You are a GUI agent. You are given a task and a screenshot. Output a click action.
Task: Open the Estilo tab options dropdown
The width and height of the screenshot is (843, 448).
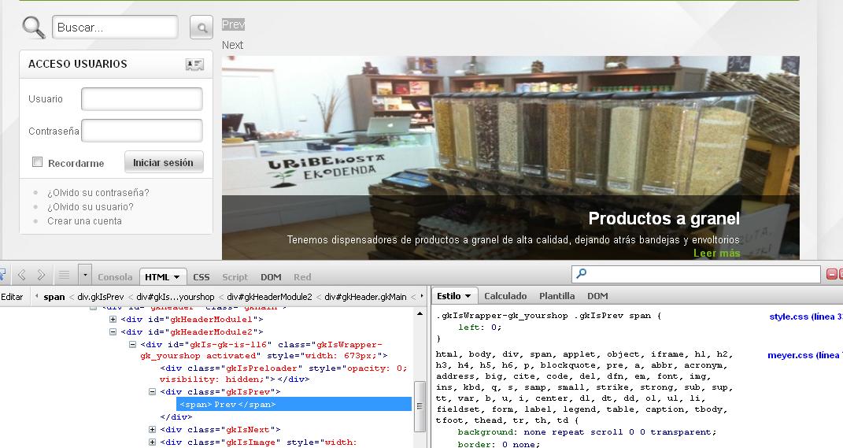(468, 296)
